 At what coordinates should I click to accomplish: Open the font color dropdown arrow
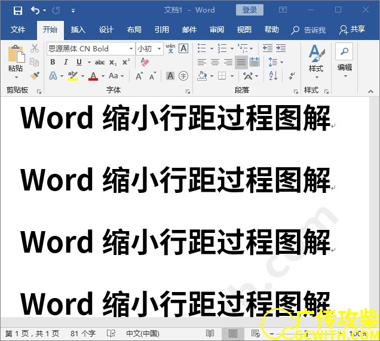[x=103, y=76]
